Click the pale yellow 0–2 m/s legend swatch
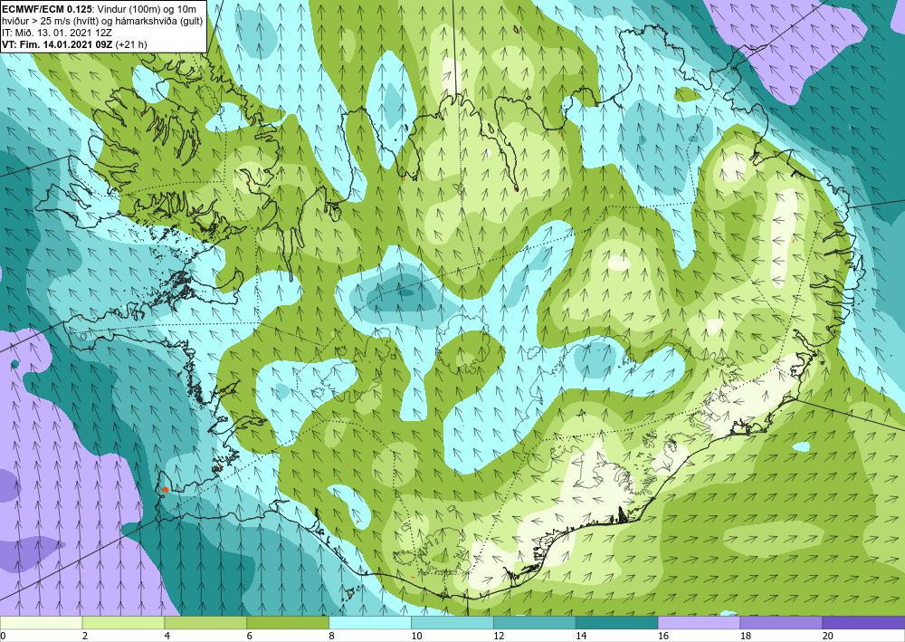The height and width of the screenshot is (642, 905). click(41, 623)
